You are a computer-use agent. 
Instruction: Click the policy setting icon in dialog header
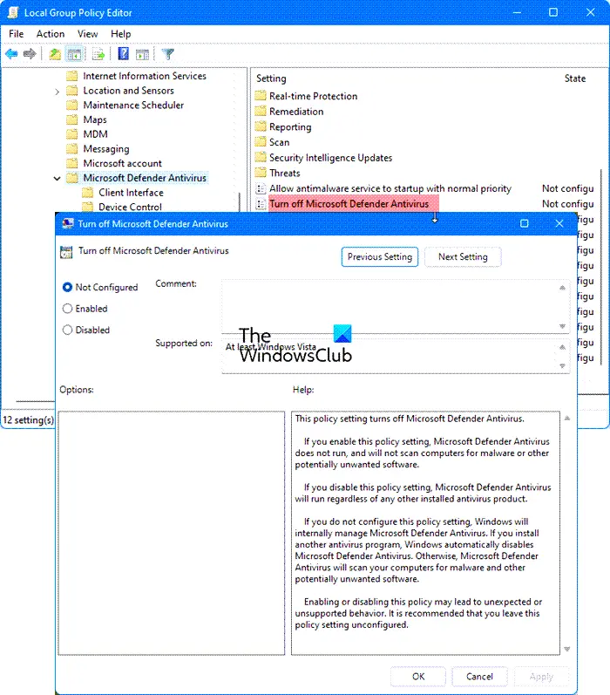(66, 252)
